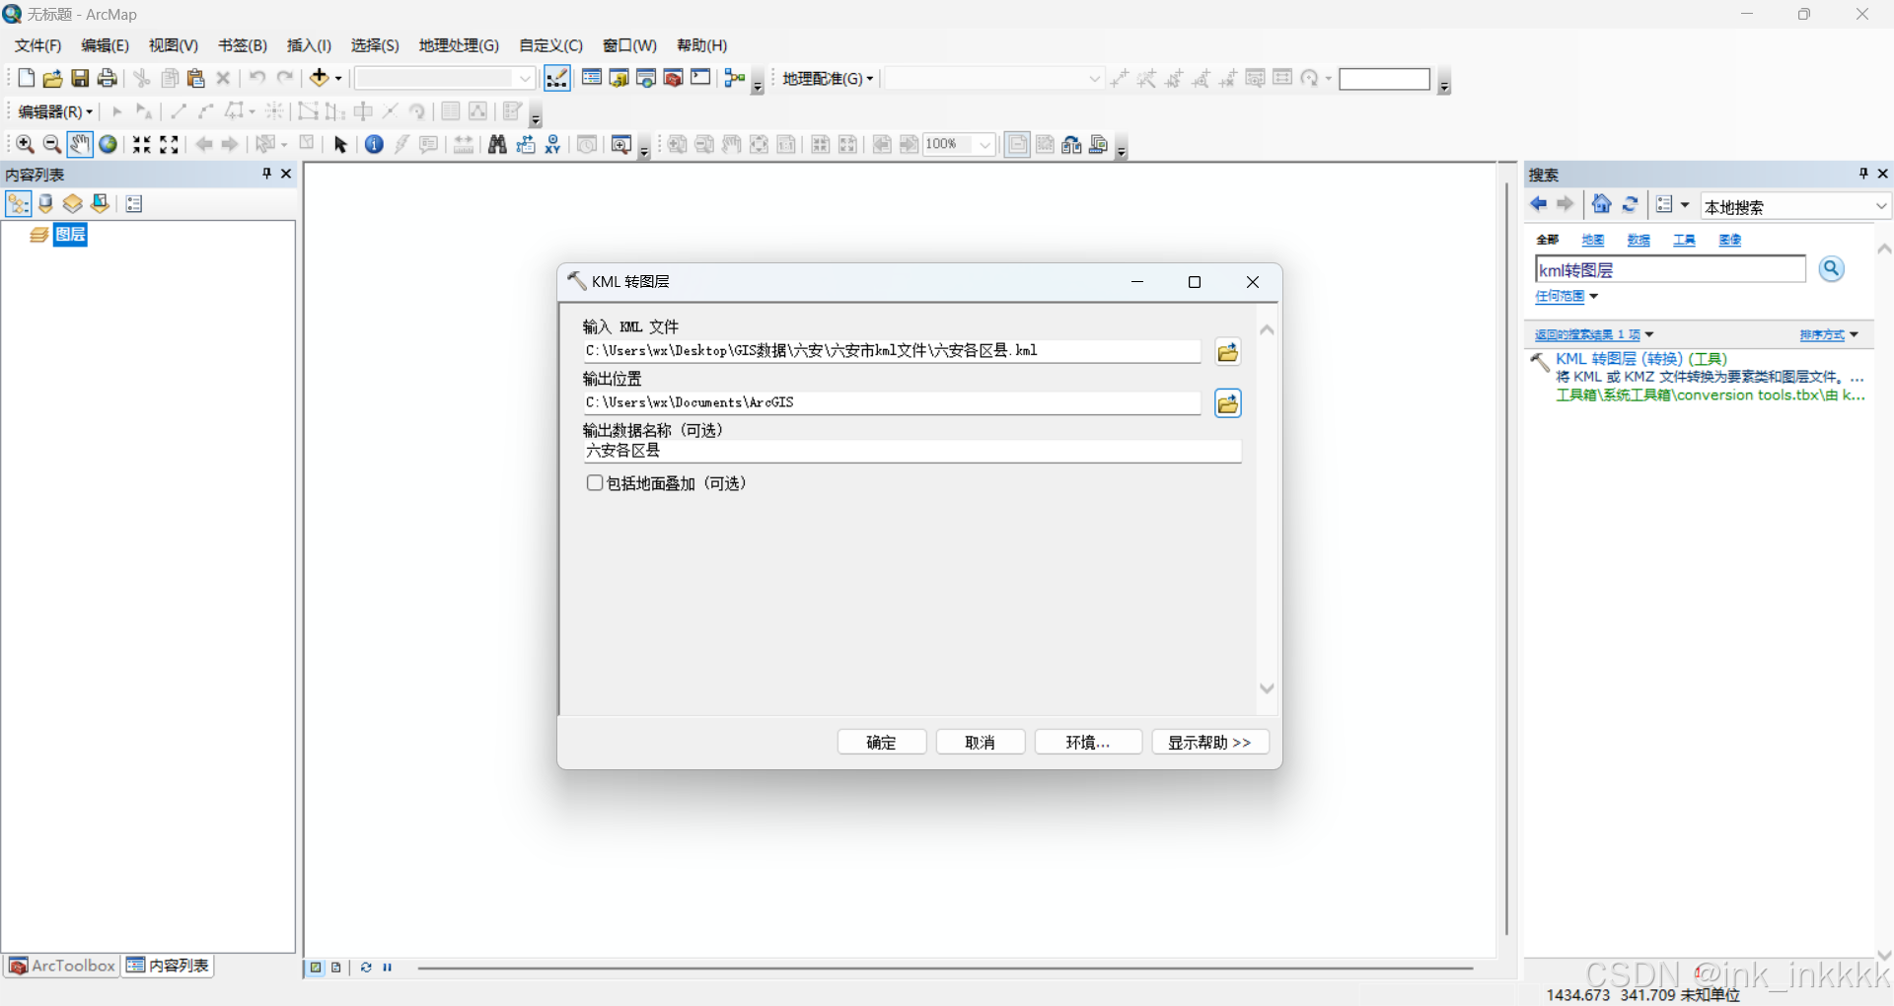Open the 视图(V) menu
This screenshot has width=1894, height=1006.
[x=174, y=45]
